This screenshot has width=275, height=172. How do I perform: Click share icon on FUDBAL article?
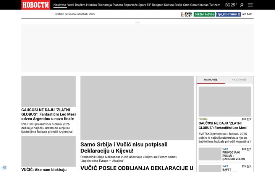point(249,119)
